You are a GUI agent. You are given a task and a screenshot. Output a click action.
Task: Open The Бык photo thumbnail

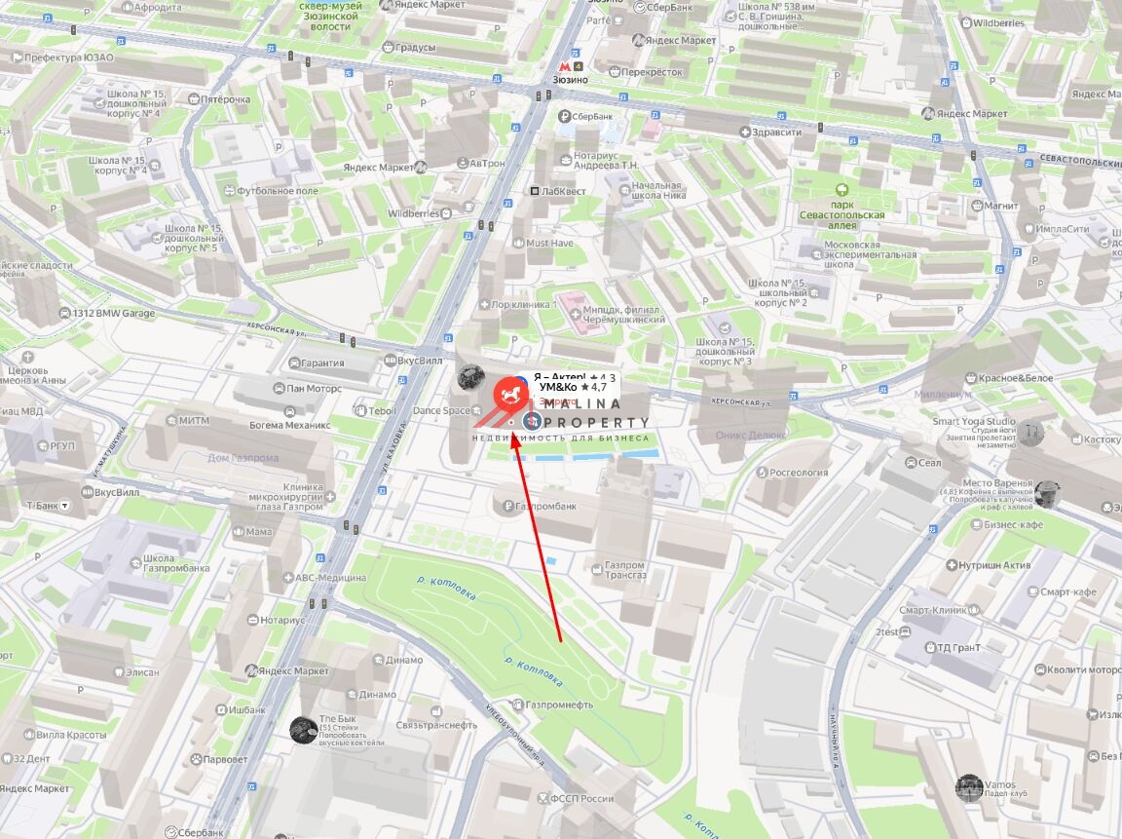[x=304, y=730]
